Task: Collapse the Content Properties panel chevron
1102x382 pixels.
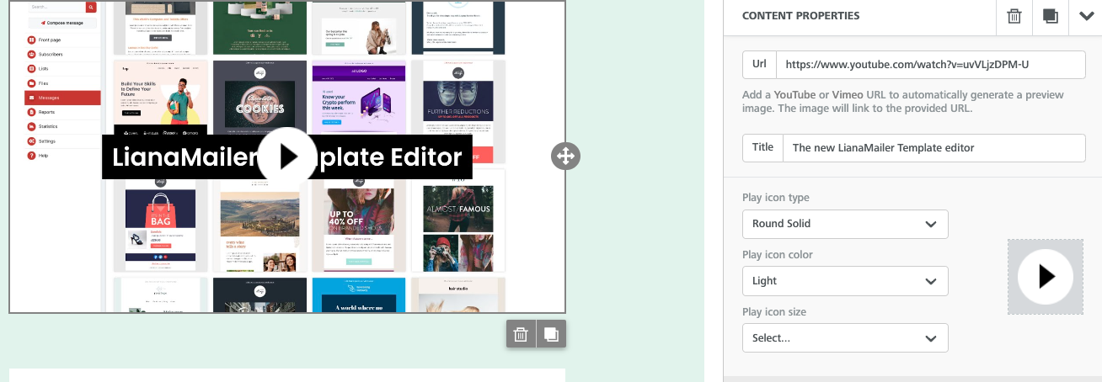Action: point(1085,16)
